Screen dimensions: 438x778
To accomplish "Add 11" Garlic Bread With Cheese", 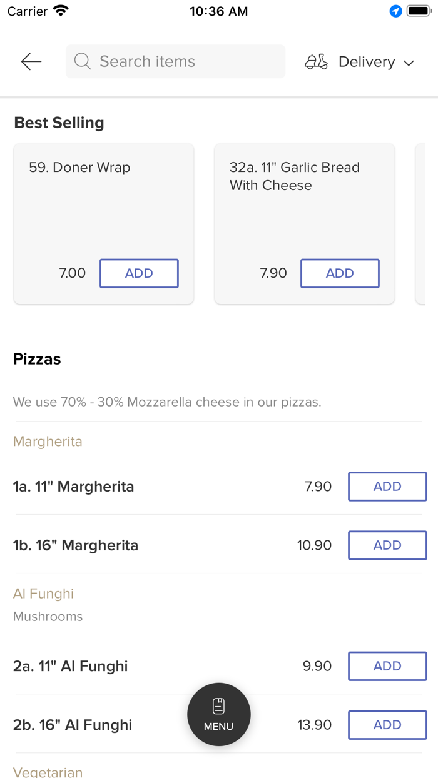I will click(340, 273).
